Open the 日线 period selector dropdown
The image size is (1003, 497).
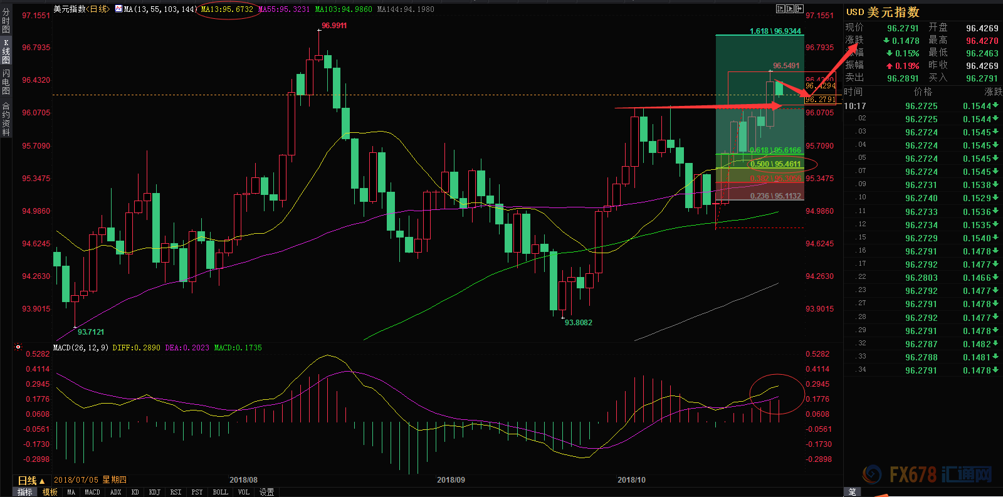coord(31,480)
